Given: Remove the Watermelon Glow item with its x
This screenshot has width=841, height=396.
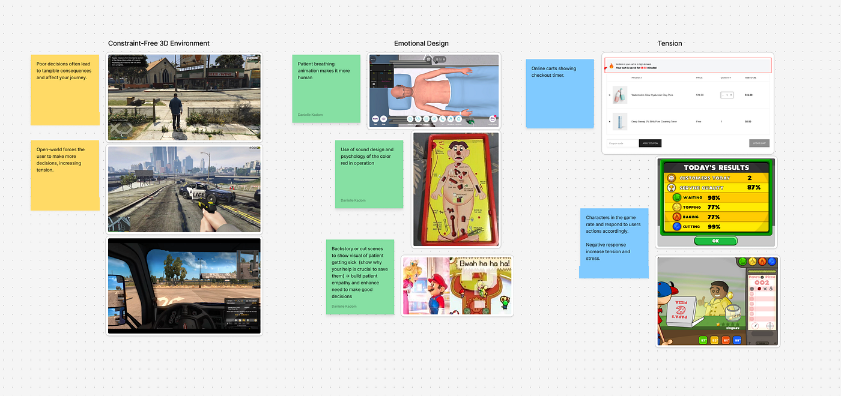Looking at the screenshot, I should [x=609, y=95].
